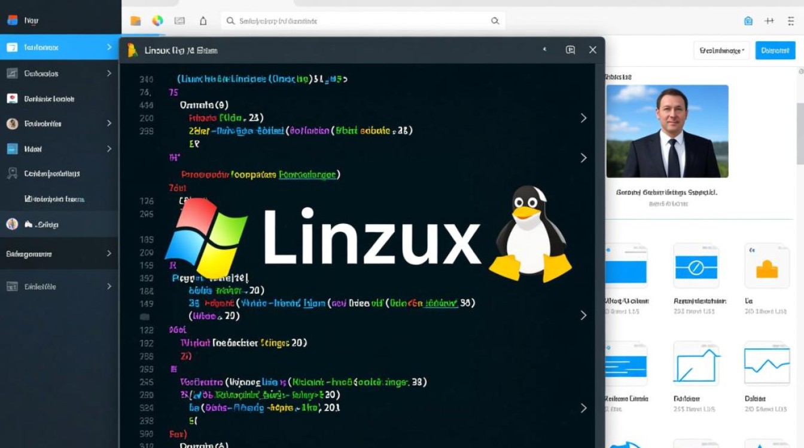Open the dark code viewer title tab
Viewport: 804px width, 448px height.
pos(179,50)
